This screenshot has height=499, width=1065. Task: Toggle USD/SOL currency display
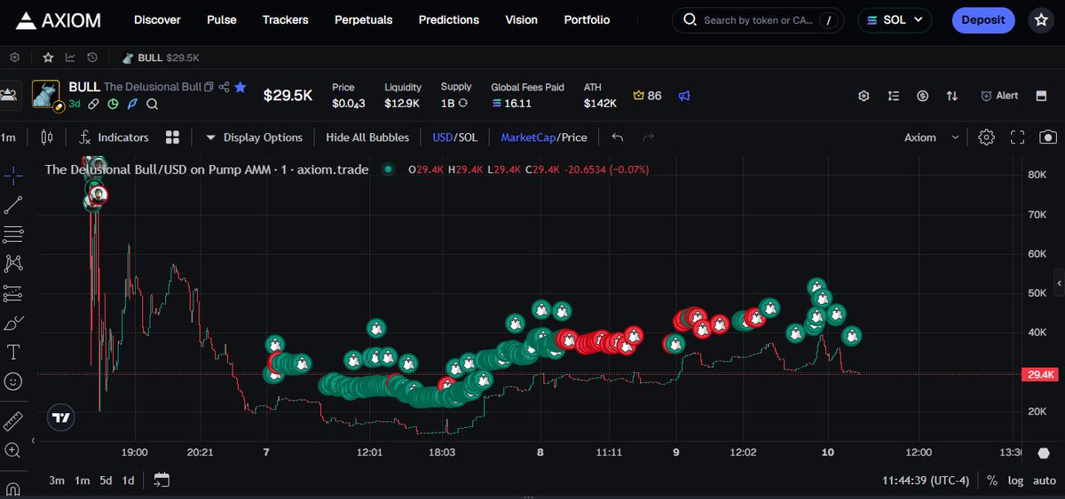click(x=454, y=137)
